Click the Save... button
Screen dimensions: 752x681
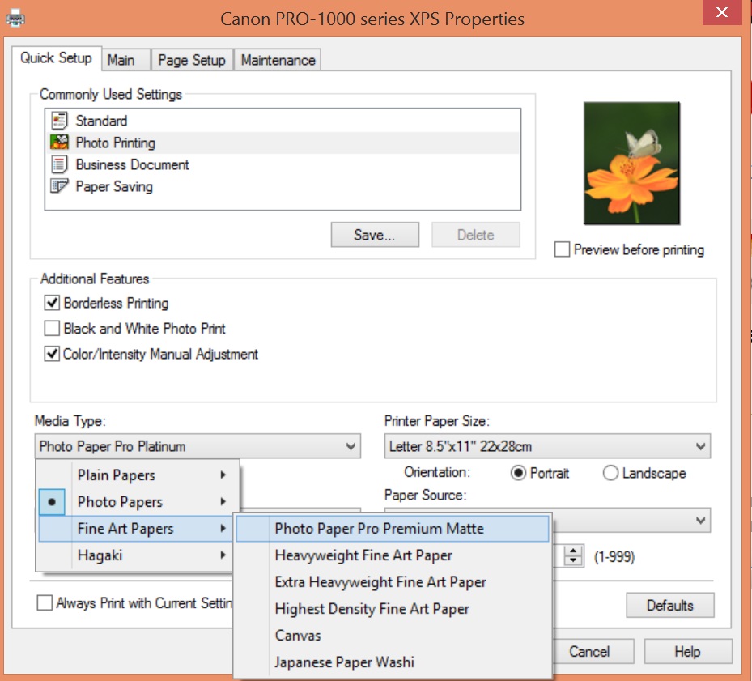[x=375, y=235]
